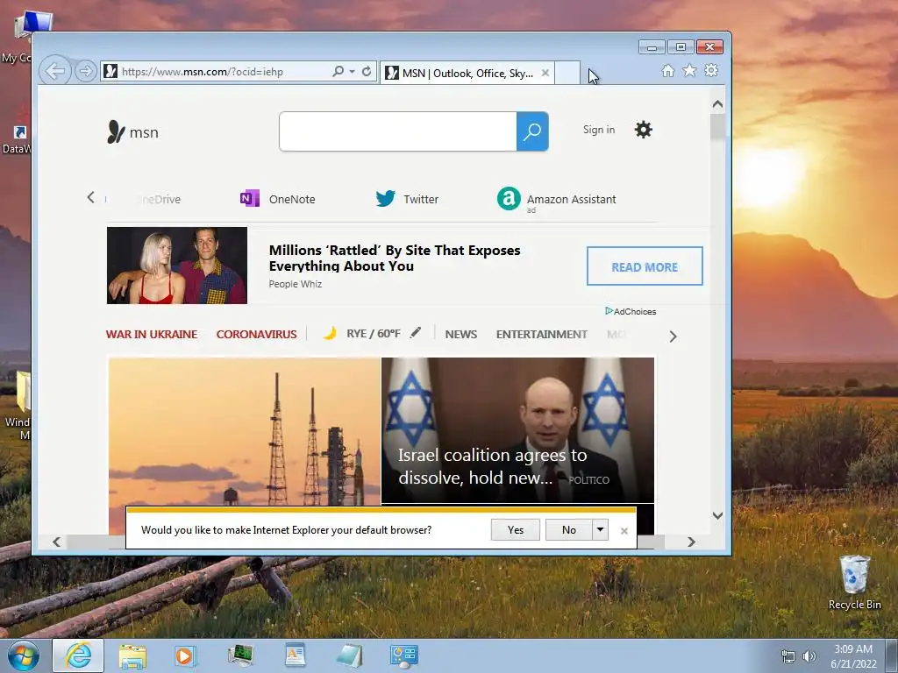The width and height of the screenshot is (898, 673).
Task: Open the dropdown arrow beside No
Action: click(x=600, y=530)
